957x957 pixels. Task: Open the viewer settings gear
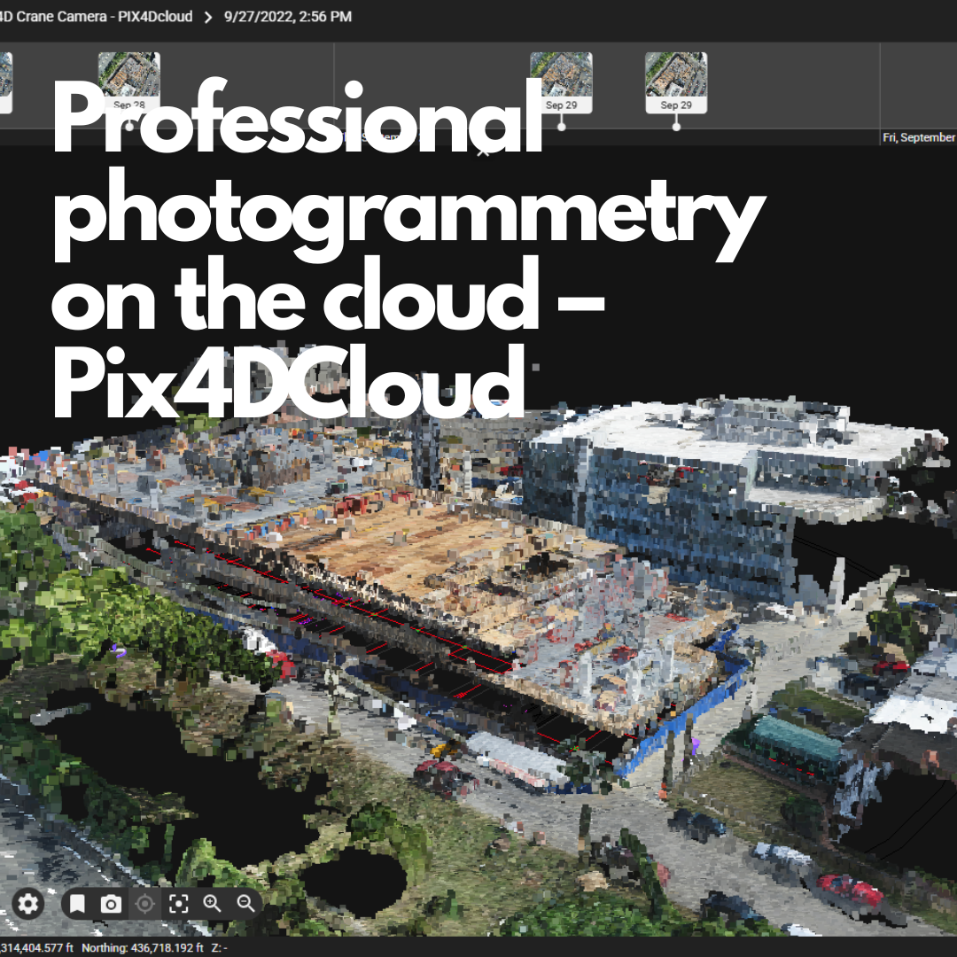(x=27, y=903)
